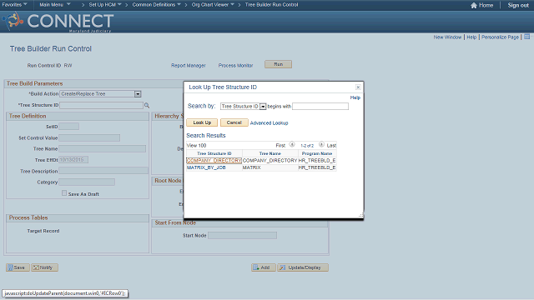This screenshot has width=534, height=300.
Task: Click the Tree Structure ID input field
Action: [102, 106]
